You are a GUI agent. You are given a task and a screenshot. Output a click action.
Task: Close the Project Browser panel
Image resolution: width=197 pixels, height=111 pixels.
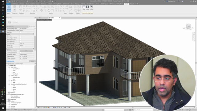[35, 64]
